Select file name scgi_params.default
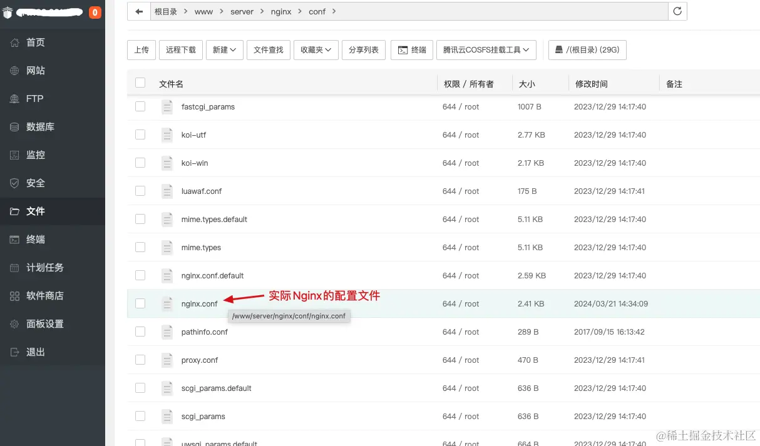Image resolution: width=760 pixels, height=446 pixels. pos(216,388)
